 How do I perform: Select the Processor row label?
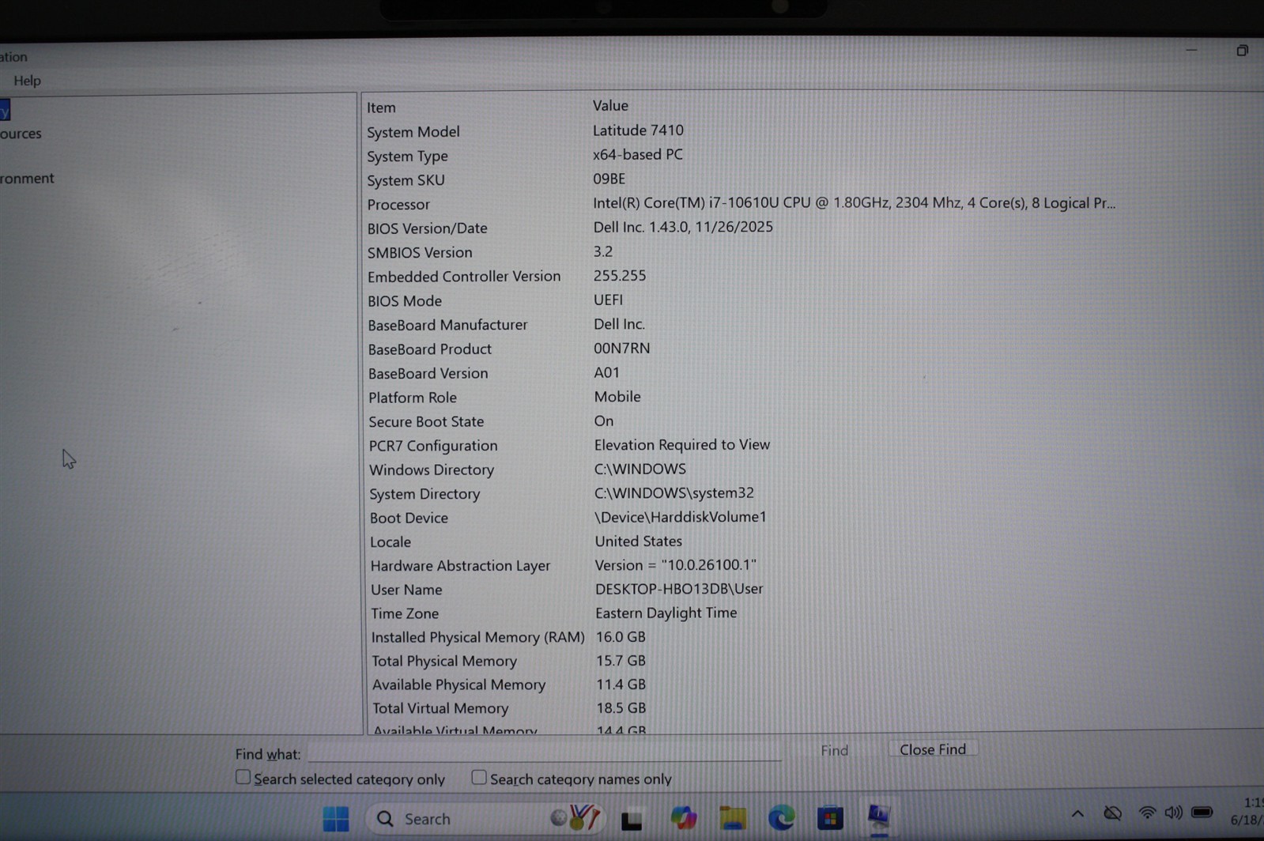398,205
